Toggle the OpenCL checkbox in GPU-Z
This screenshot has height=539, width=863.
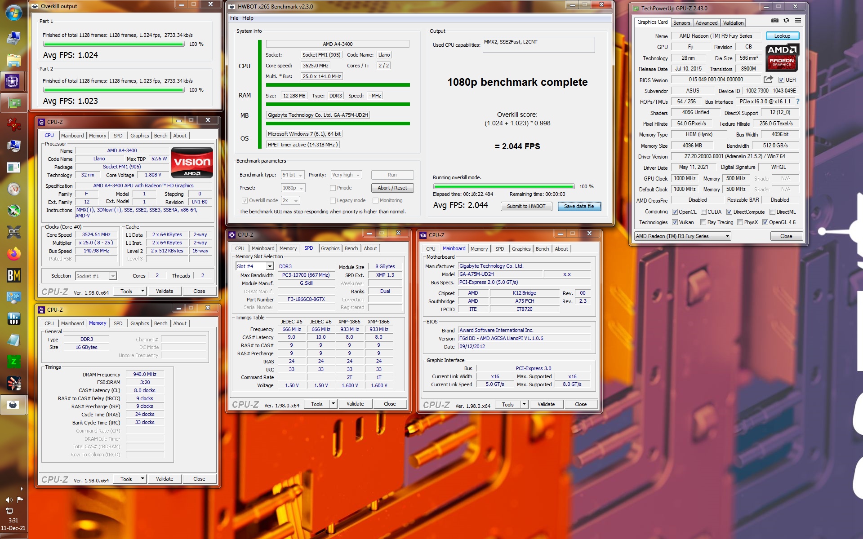click(x=675, y=212)
